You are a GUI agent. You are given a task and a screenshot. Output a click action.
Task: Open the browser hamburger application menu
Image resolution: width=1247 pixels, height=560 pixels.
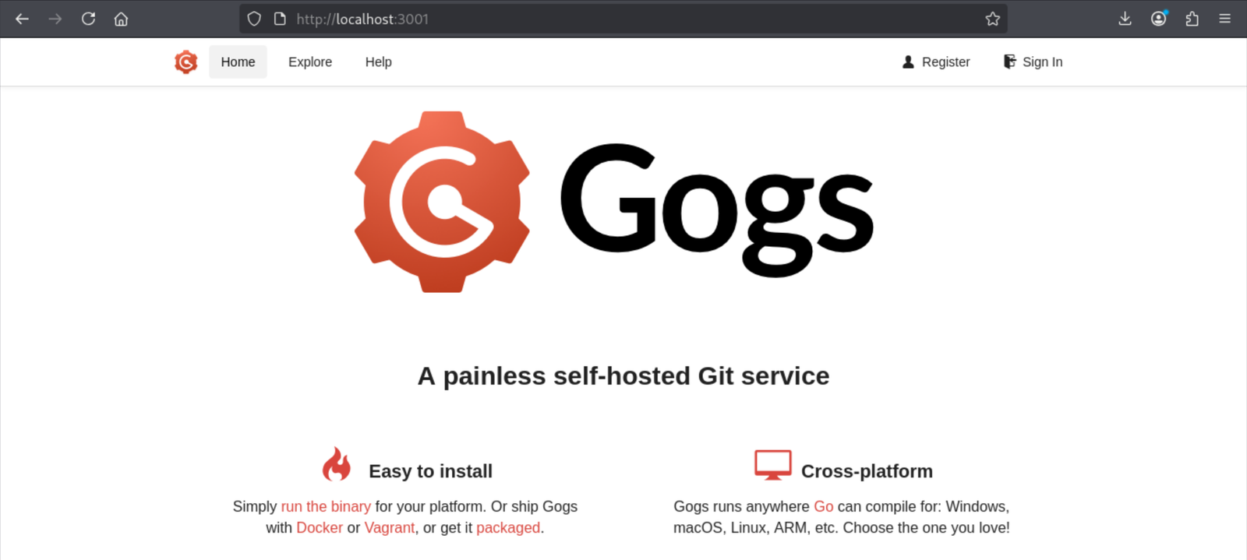click(1224, 19)
